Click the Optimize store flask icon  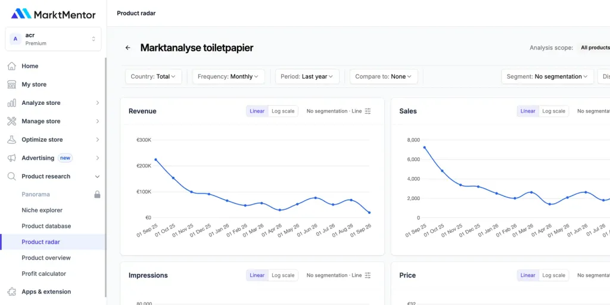coord(12,139)
